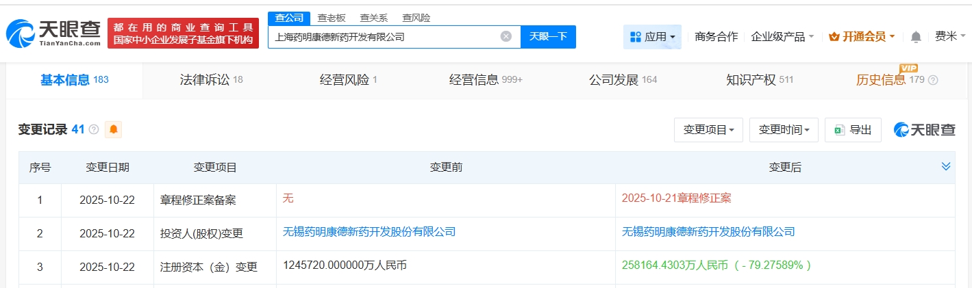Viewport: 972px width, 288px height.
Task: Open notifications via the bell icon in header
Action: (916, 37)
